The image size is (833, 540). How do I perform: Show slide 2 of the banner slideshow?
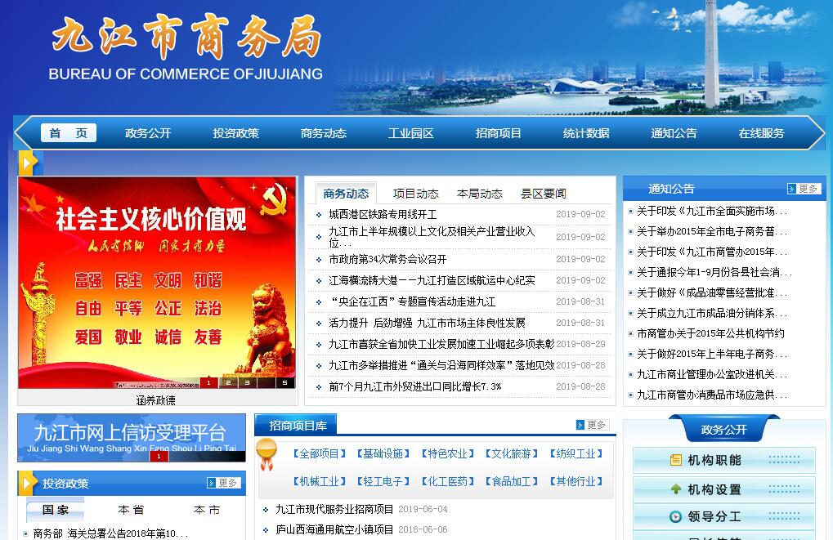click(x=228, y=382)
